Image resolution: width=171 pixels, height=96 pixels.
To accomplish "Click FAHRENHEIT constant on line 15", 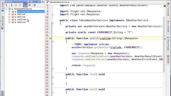I will tap(104, 32).
